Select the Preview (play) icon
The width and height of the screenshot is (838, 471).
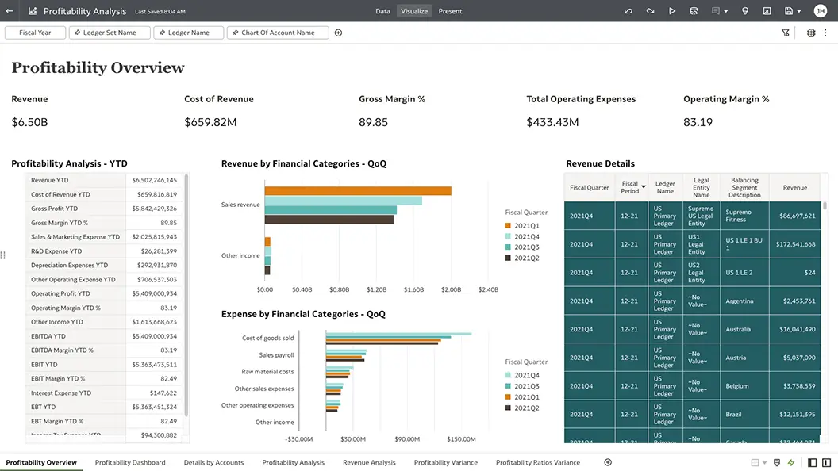pyautogui.click(x=672, y=11)
